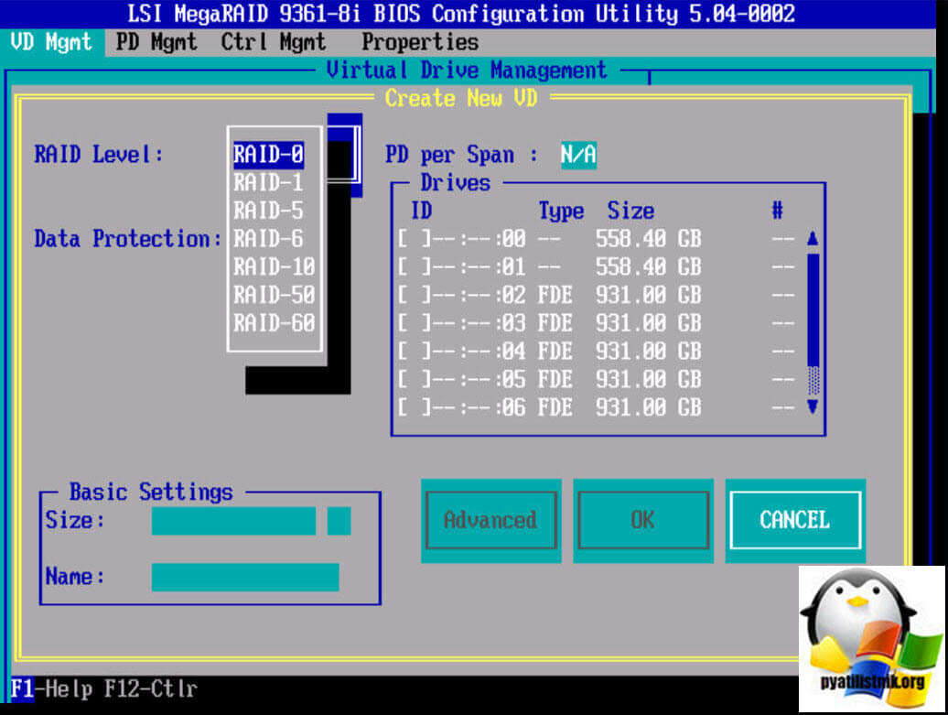Image resolution: width=948 pixels, height=715 pixels.
Task: Pick RAID-5 from the RAID level list
Action: [268, 211]
